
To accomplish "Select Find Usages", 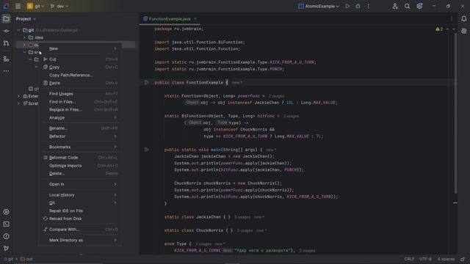I will click(x=80, y=94).
